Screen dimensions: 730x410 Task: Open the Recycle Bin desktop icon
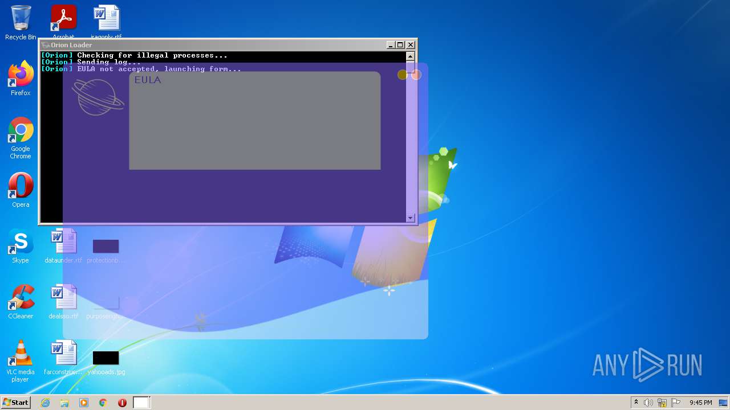pyautogui.click(x=21, y=23)
